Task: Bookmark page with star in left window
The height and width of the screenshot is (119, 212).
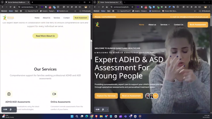Action: 37,7
